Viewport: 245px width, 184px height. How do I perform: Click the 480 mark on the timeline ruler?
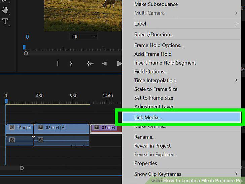[40, 96]
